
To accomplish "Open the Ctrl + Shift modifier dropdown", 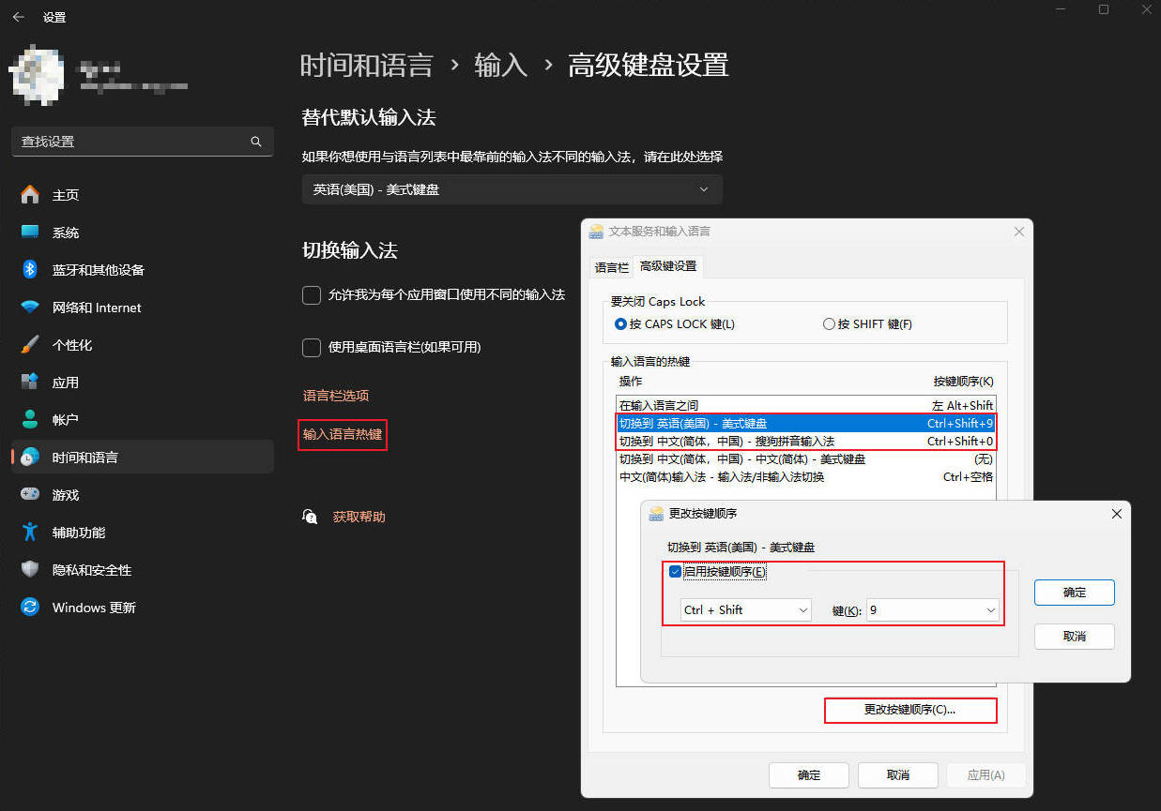I will click(x=745, y=610).
